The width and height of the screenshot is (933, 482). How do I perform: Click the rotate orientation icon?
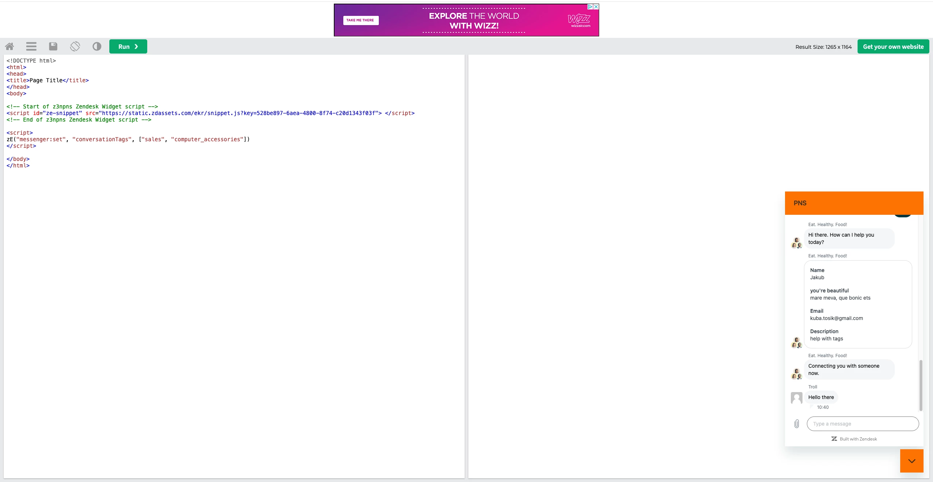[75, 47]
